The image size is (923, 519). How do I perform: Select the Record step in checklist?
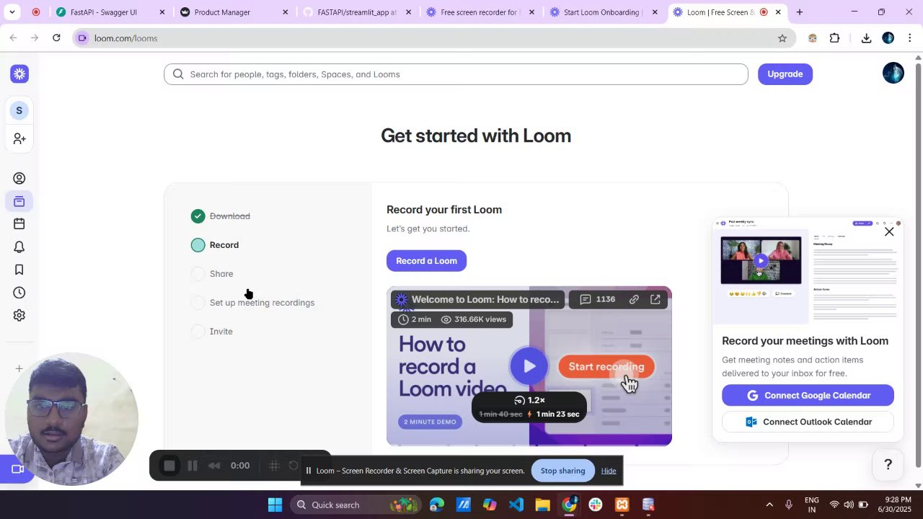click(216, 245)
